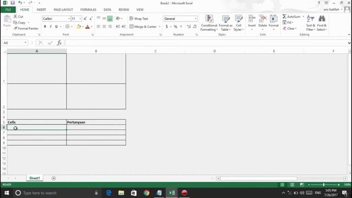Increase the decimal places
The image size is (352, 198).
pos(189,26)
